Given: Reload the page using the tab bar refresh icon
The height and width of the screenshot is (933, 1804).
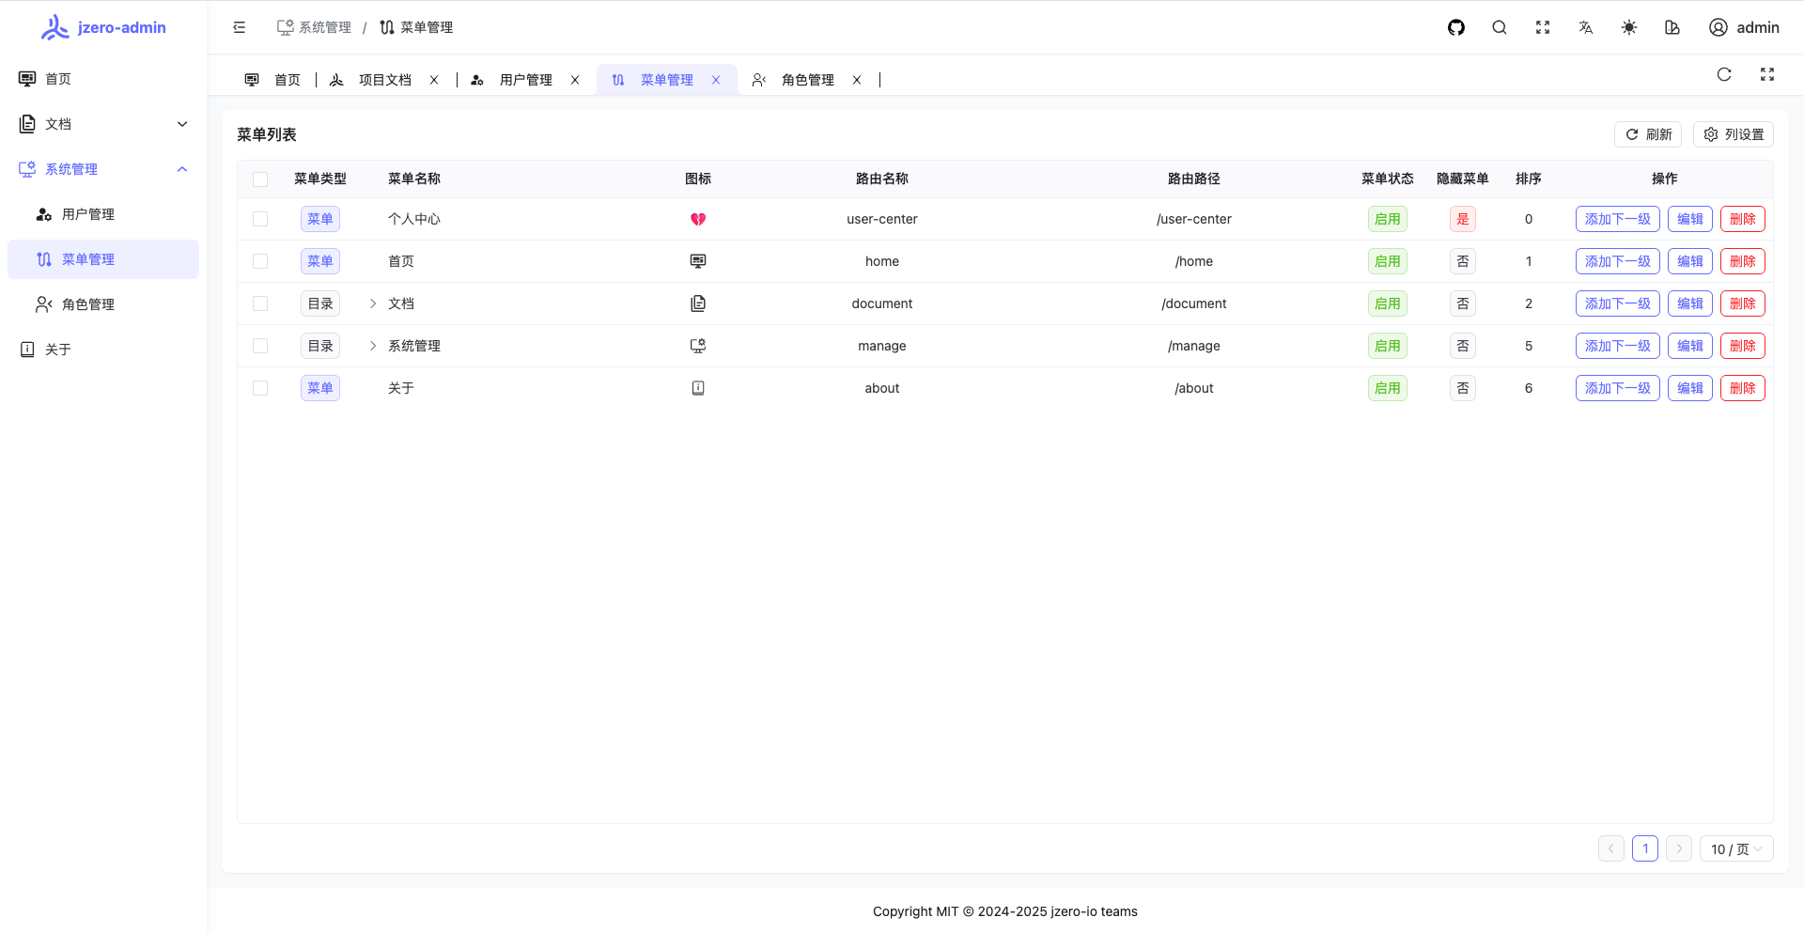Looking at the screenshot, I should pos(1724,74).
